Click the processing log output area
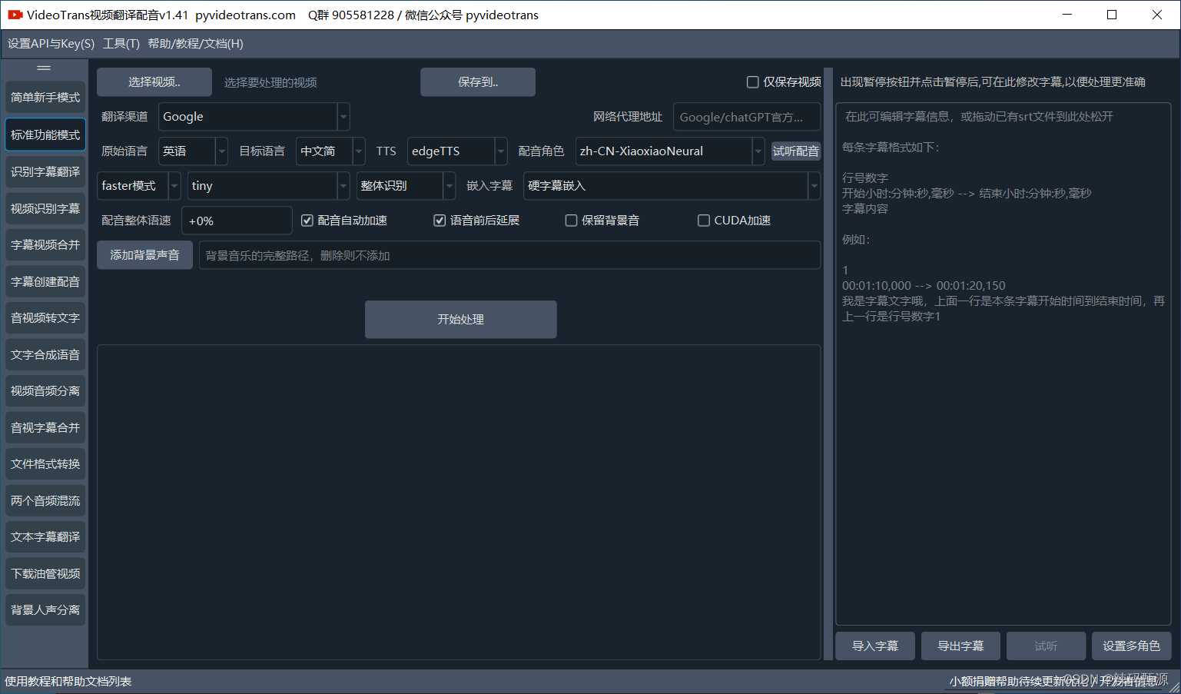The height and width of the screenshot is (694, 1181). (x=459, y=502)
